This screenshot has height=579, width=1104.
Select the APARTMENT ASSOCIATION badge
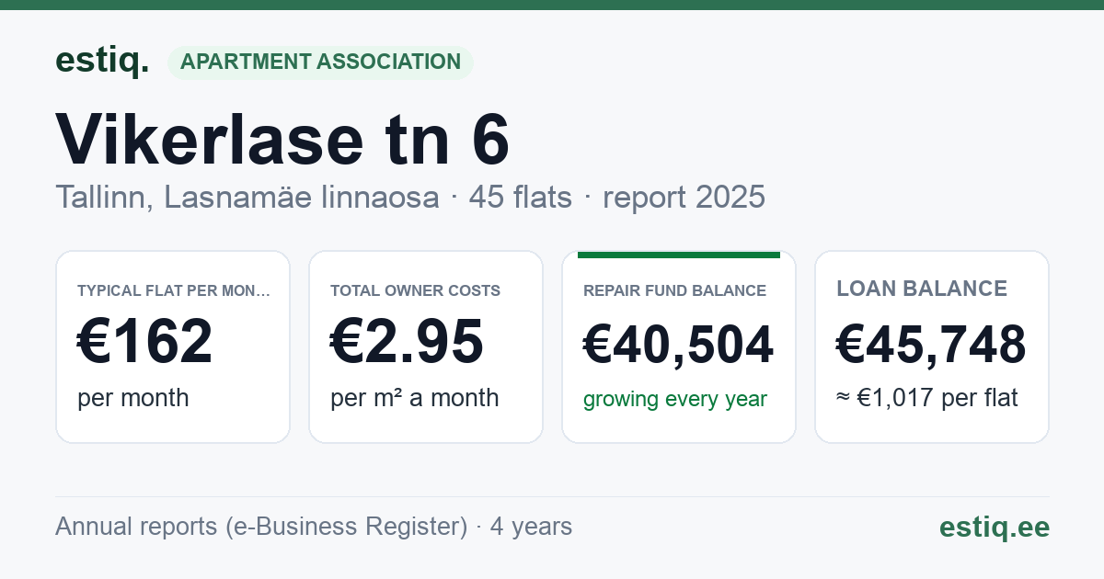320,62
